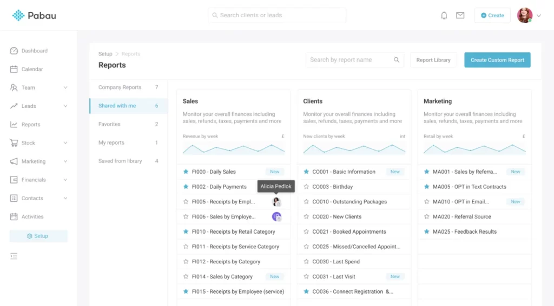Click the Pabau logo
This screenshot has width=554, height=306.
coord(34,16)
